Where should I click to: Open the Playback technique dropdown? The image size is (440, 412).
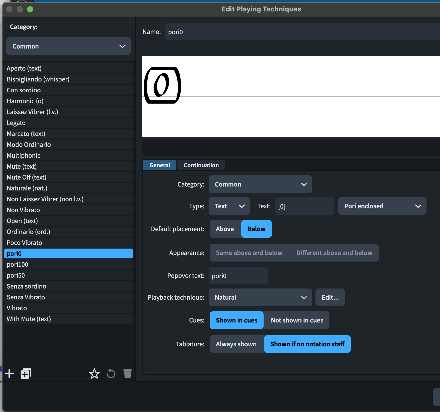click(x=260, y=297)
